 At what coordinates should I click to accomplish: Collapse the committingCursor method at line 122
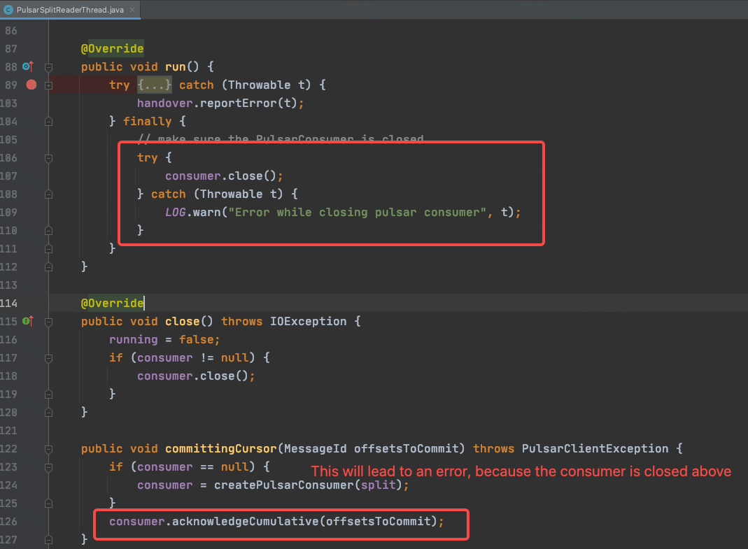pyautogui.click(x=49, y=449)
